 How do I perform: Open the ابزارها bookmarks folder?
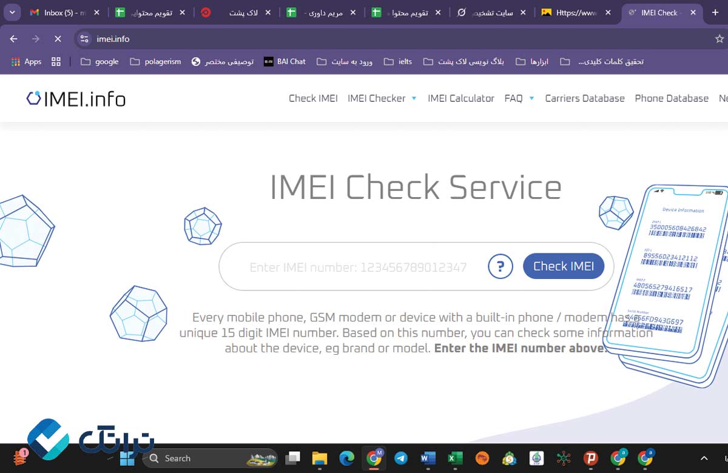532,61
